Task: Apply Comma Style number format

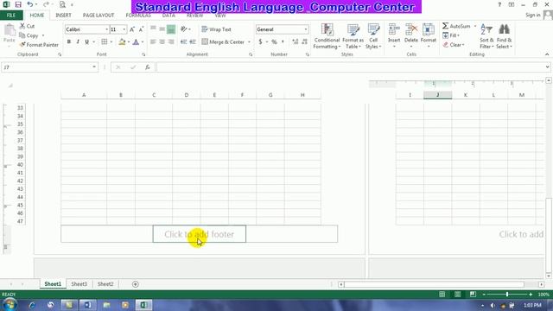Action: tap(283, 42)
